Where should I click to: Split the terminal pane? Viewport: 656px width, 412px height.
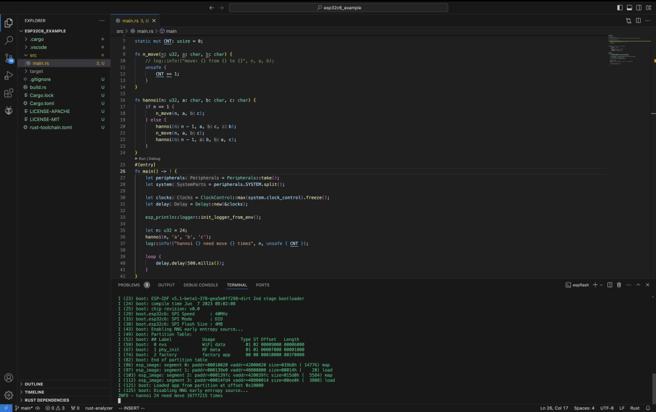click(x=610, y=285)
